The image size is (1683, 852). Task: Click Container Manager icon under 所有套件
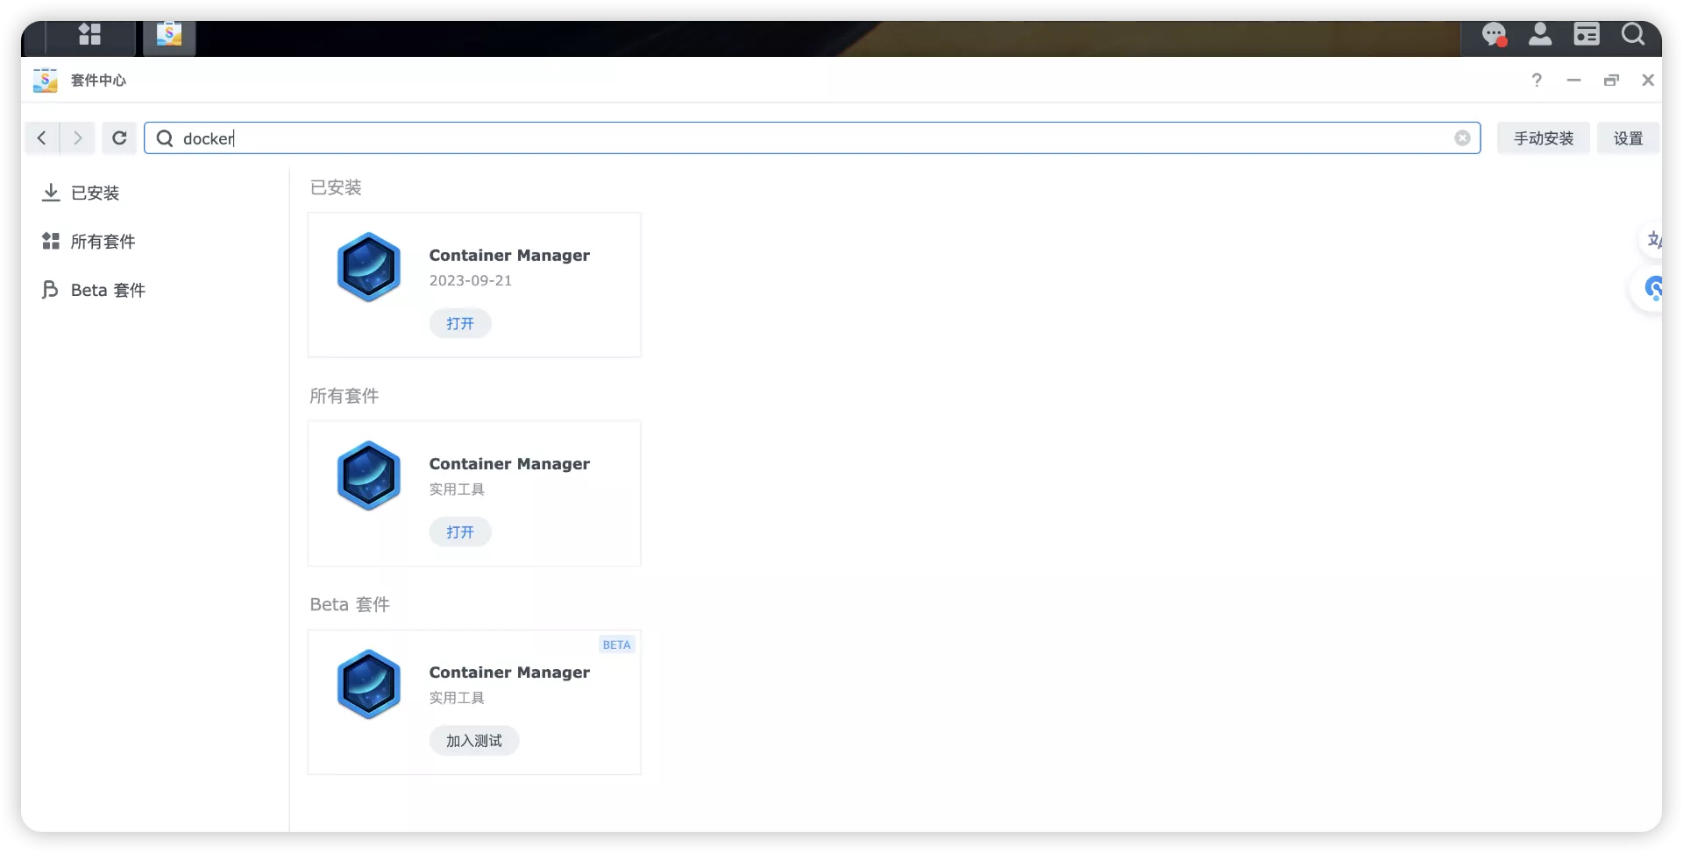(369, 475)
